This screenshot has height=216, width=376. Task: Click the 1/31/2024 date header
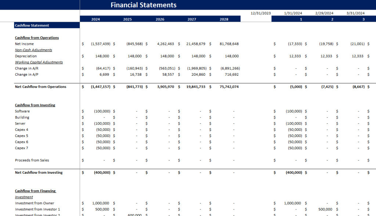(293, 13)
